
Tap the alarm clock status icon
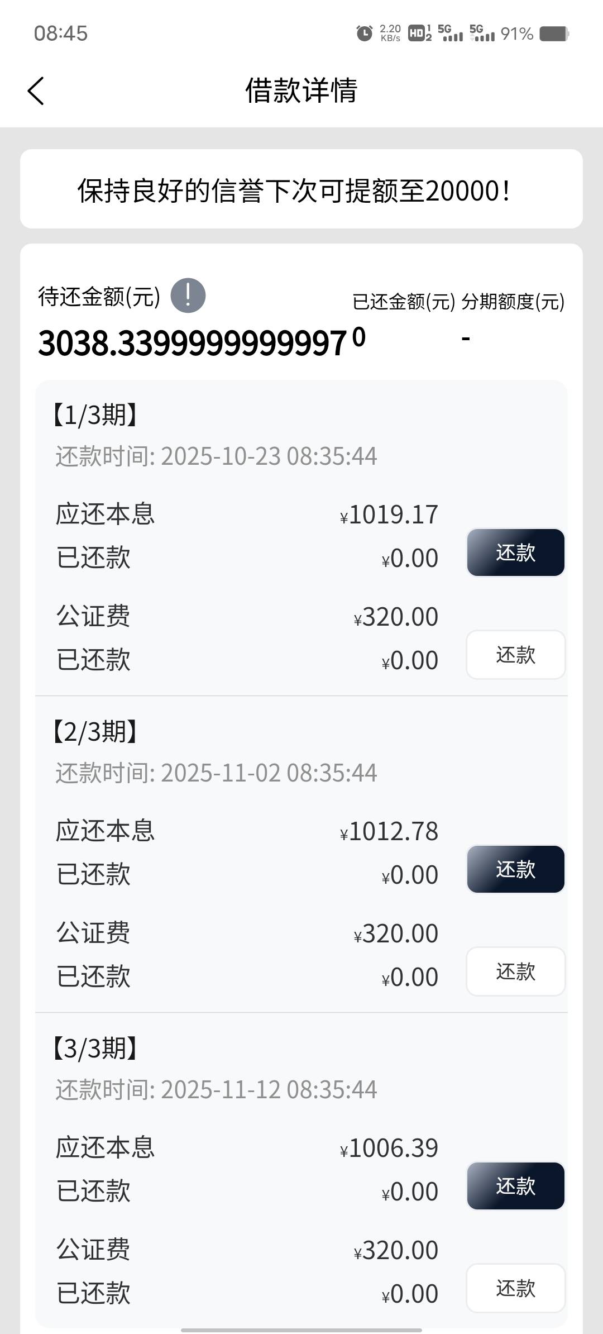click(x=364, y=34)
